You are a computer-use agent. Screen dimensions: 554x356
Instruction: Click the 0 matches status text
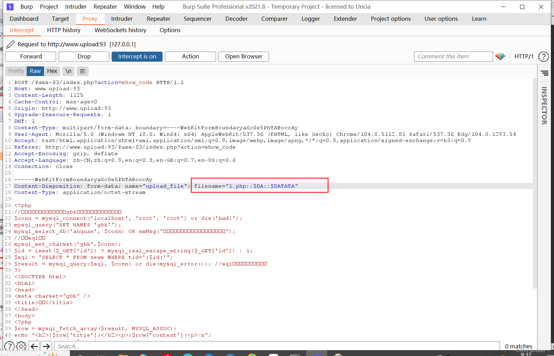(x=518, y=346)
